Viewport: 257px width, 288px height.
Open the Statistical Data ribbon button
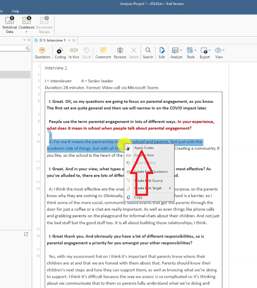pos(9,24)
